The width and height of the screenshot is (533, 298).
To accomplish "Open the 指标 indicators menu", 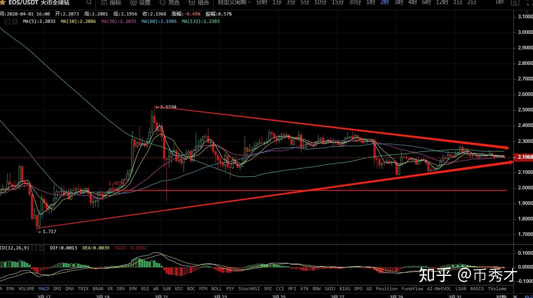I will (x=111, y=2).
